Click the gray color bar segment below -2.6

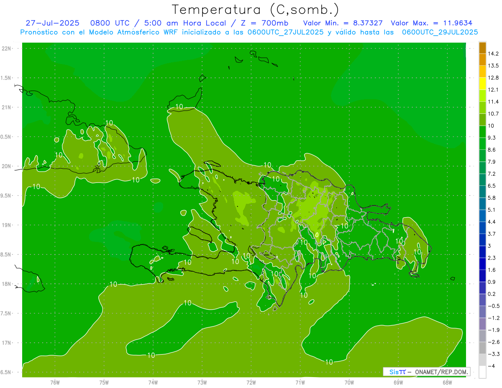482,348
